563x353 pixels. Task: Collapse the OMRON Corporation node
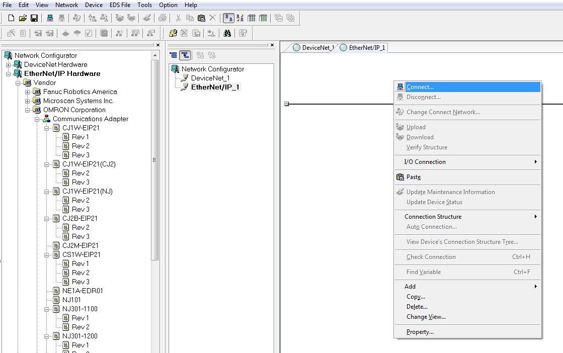(x=27, y=110)
